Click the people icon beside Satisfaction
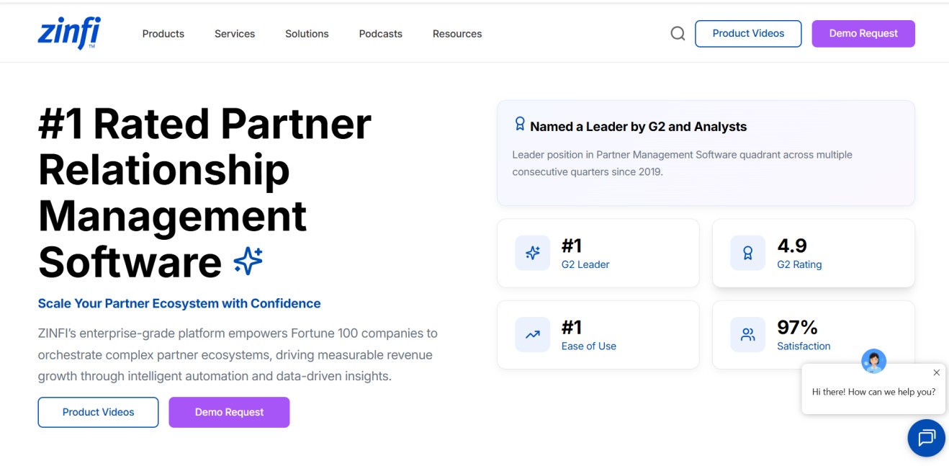949x466 pixels. pyautogui.click(x=748, y=334)
